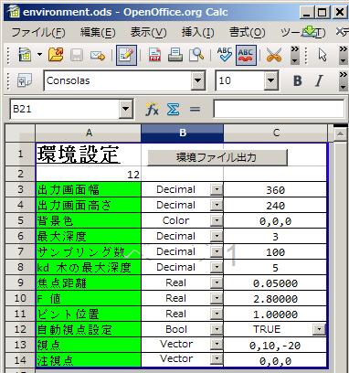Open type dropdown for kd 木の最大深度 row
This screenshot has width=349, height=373.
point(217,267)
